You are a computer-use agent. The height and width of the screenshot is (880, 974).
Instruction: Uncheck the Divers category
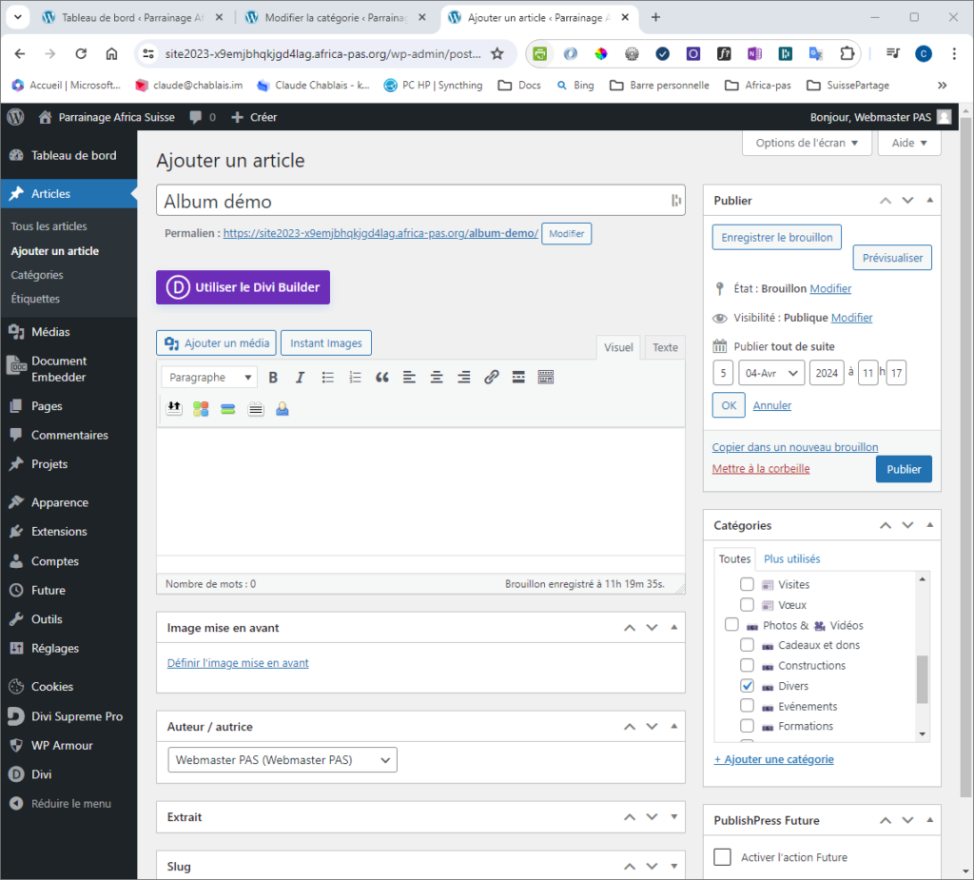pos(747,686)
